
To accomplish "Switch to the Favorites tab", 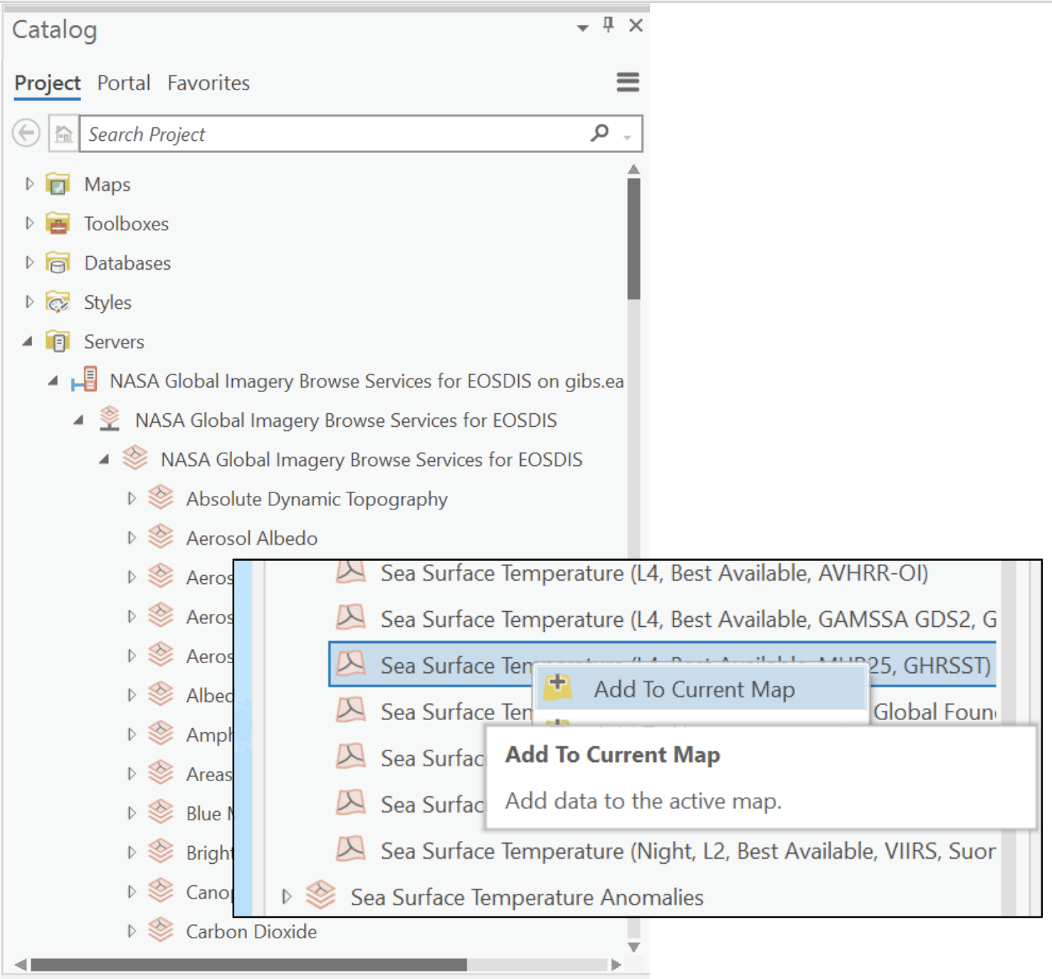I will point(209,83).
